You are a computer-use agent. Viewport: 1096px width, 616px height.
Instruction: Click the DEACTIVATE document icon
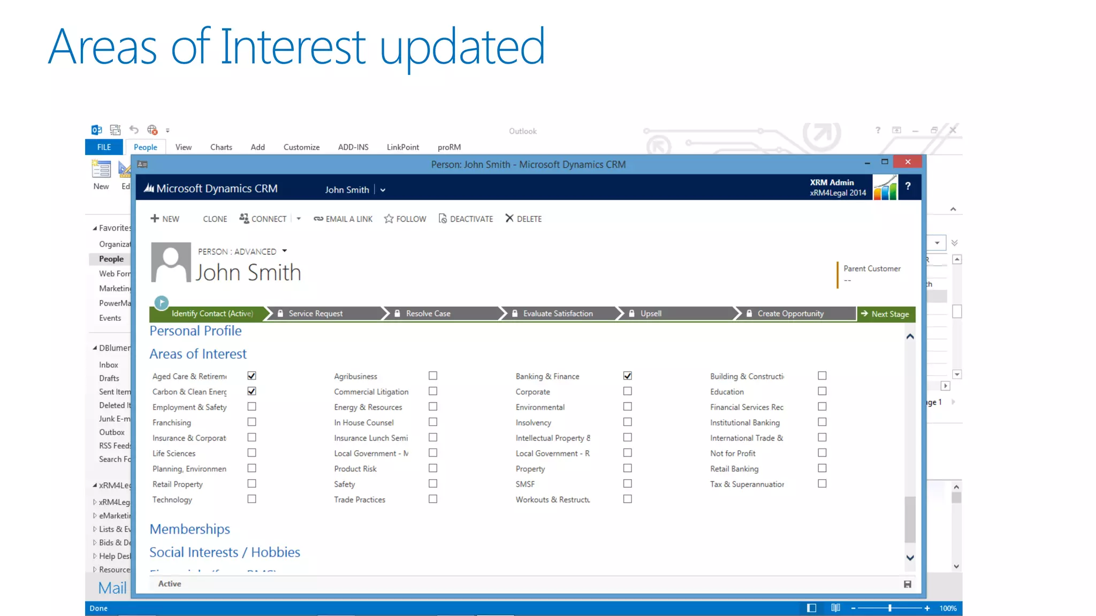coord(443,218)
